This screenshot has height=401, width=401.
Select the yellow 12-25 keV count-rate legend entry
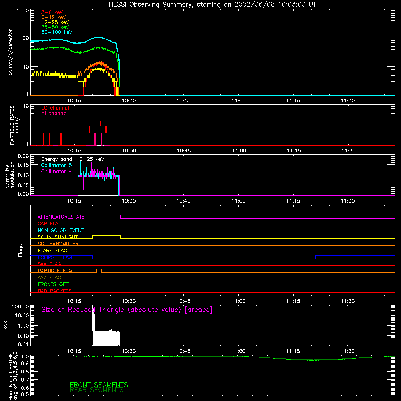(55, 22)
